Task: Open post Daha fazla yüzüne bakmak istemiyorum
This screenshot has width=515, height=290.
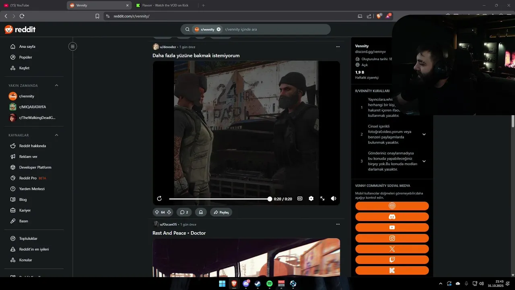Action: coord(196,56)
